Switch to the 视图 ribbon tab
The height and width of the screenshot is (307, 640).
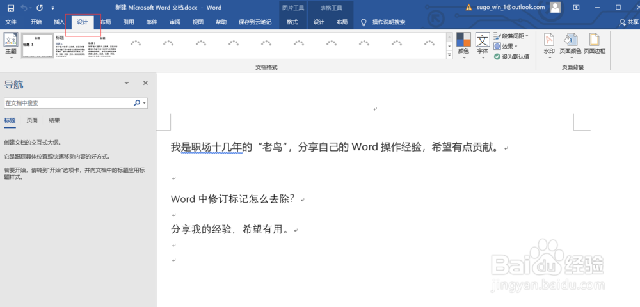(x=198, y=22)
